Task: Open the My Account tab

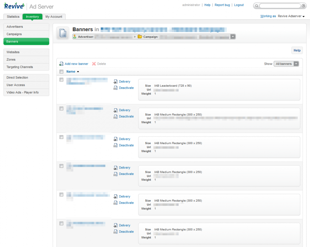Action: tap(54, 17)
